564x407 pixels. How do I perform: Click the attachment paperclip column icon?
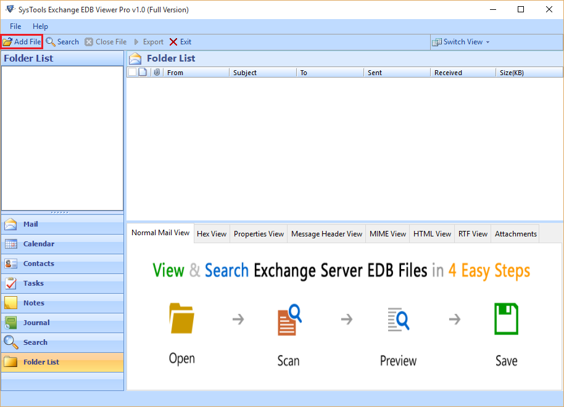pyautogui.click(x=157, y=72)
